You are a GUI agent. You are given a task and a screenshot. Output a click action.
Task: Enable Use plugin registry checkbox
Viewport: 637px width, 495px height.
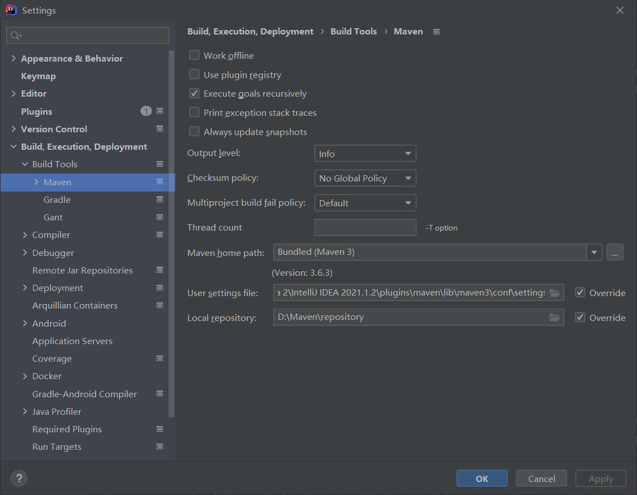coord(194,74)
